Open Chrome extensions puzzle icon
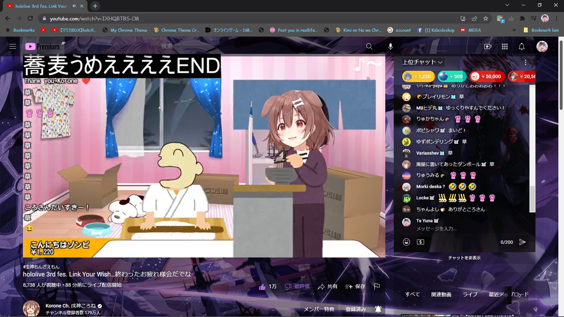 [x=522, y=18]
